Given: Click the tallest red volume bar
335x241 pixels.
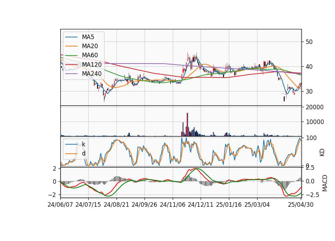Looking at the screenshot, I should pyautogui.click(x=187, y=124).
